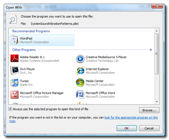169x140 pixels.
Task: Select Microsoft Office Picture Manager icon
Action: tap(15, 95)
